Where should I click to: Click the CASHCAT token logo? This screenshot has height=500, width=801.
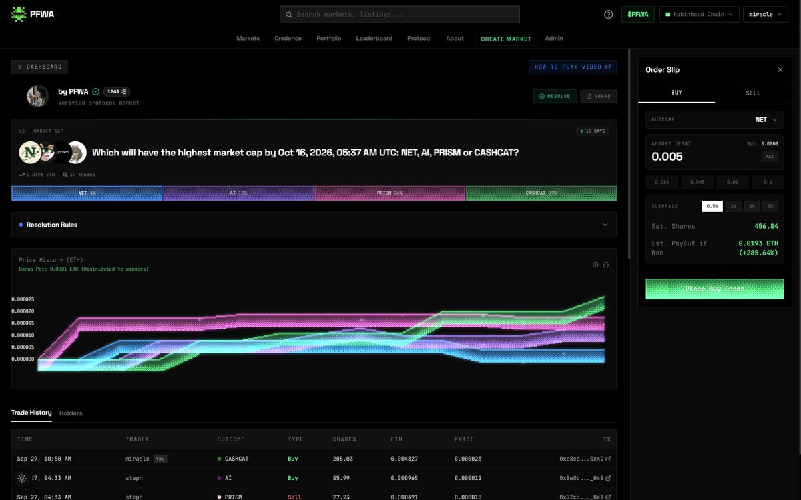[x=77, y=153]
